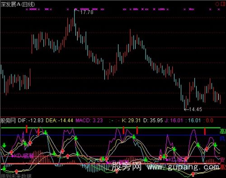The height and width of the screenshot is (178, 226).
Task: Click the 股旁网 indicator name beside DIF
Action: coord(8,121)
